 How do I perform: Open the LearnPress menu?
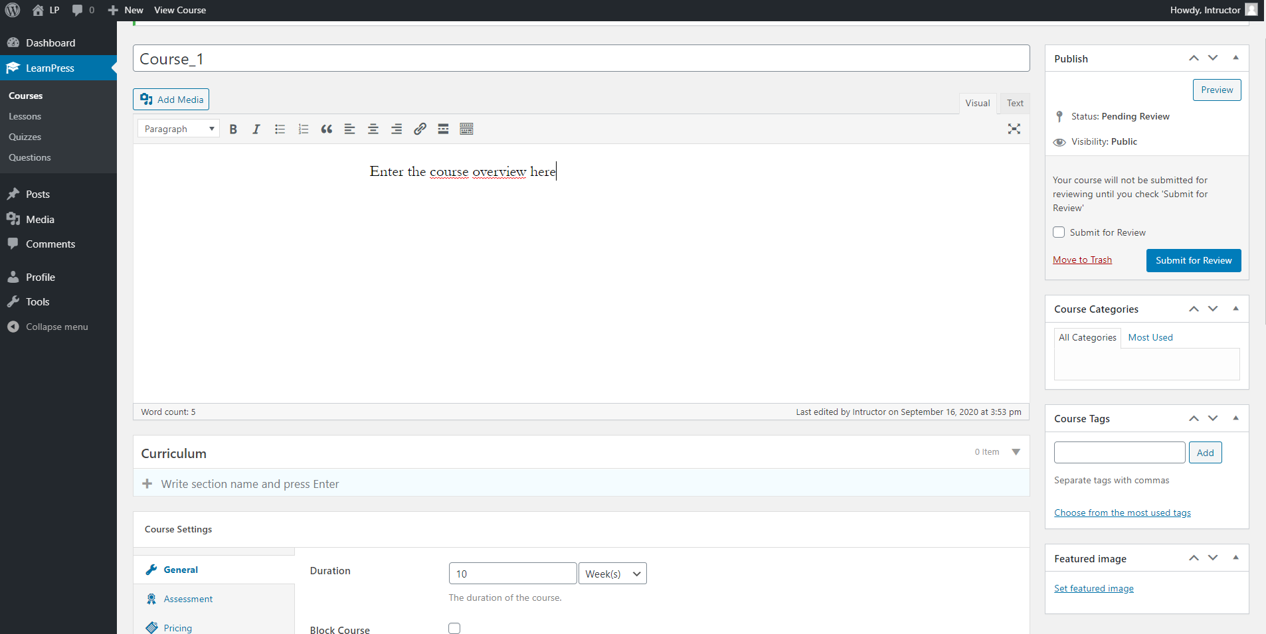coord(58,68)
